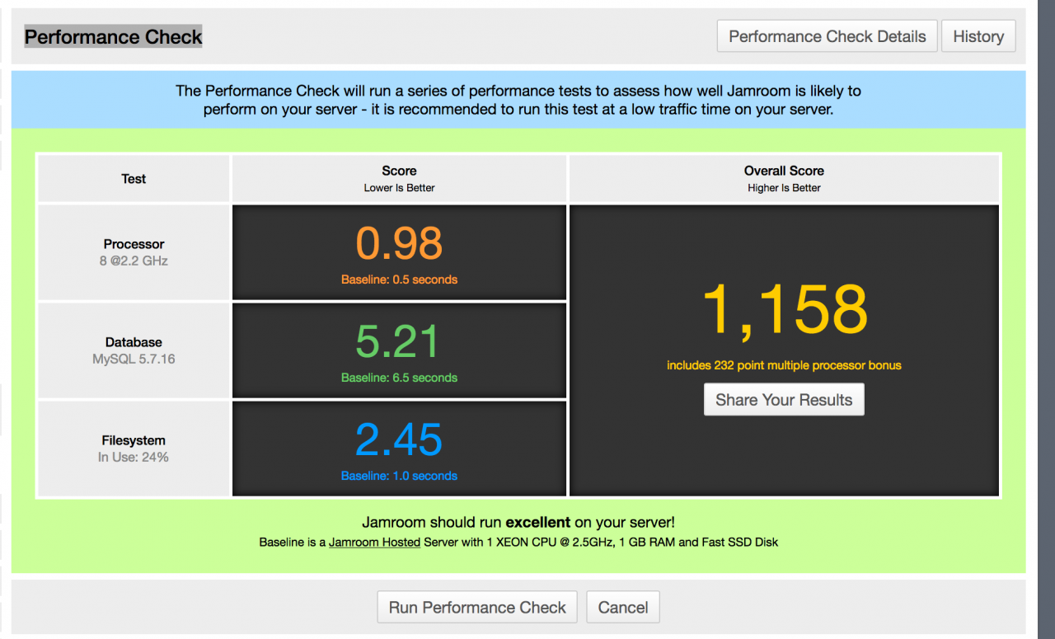This screenshot has height=639, width=1055.
Task: Select the Performance Check heading text
Action: [114, 37]
